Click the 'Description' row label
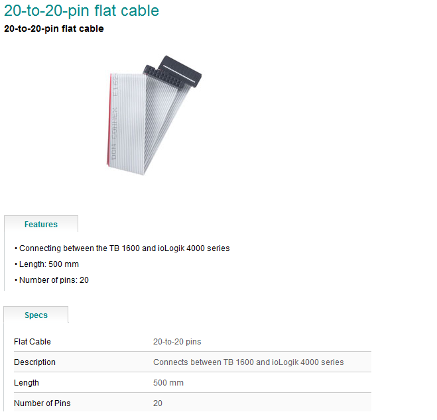This screenshot has height=420, width=437. tap(34, 362)
